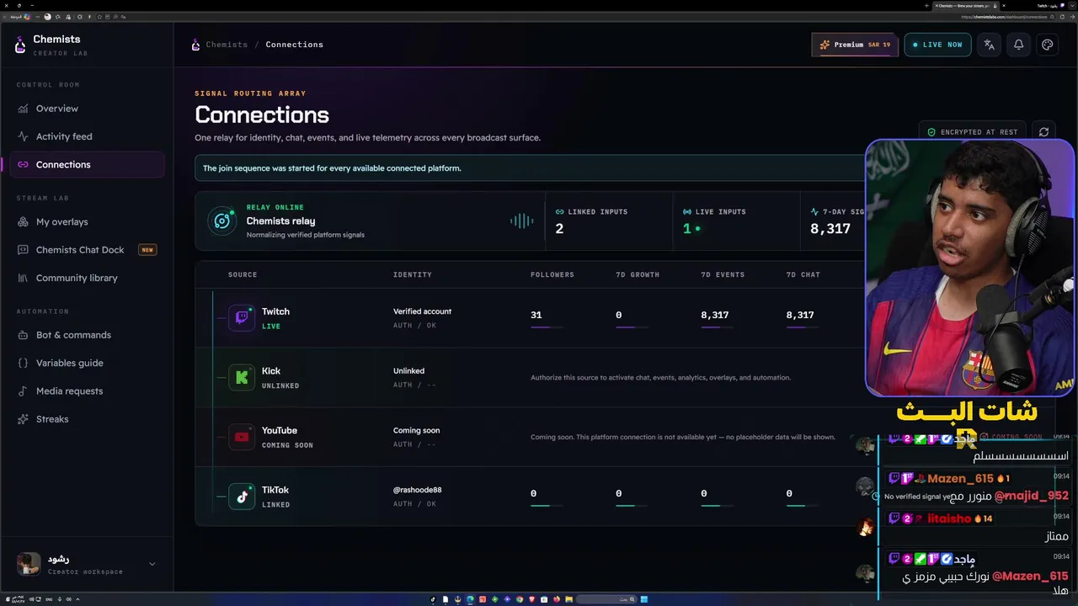1078x606 pixels.
Task: Click the Chat Dock monitor icon
Action: coord(23,250)
